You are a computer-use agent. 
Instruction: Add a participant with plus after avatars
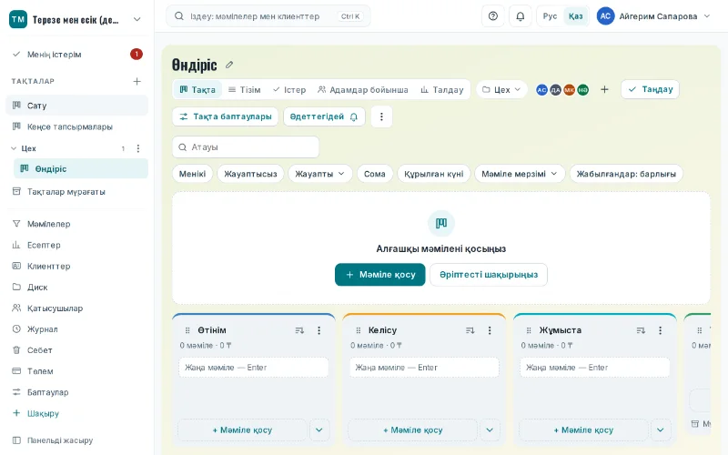(604, 89)
